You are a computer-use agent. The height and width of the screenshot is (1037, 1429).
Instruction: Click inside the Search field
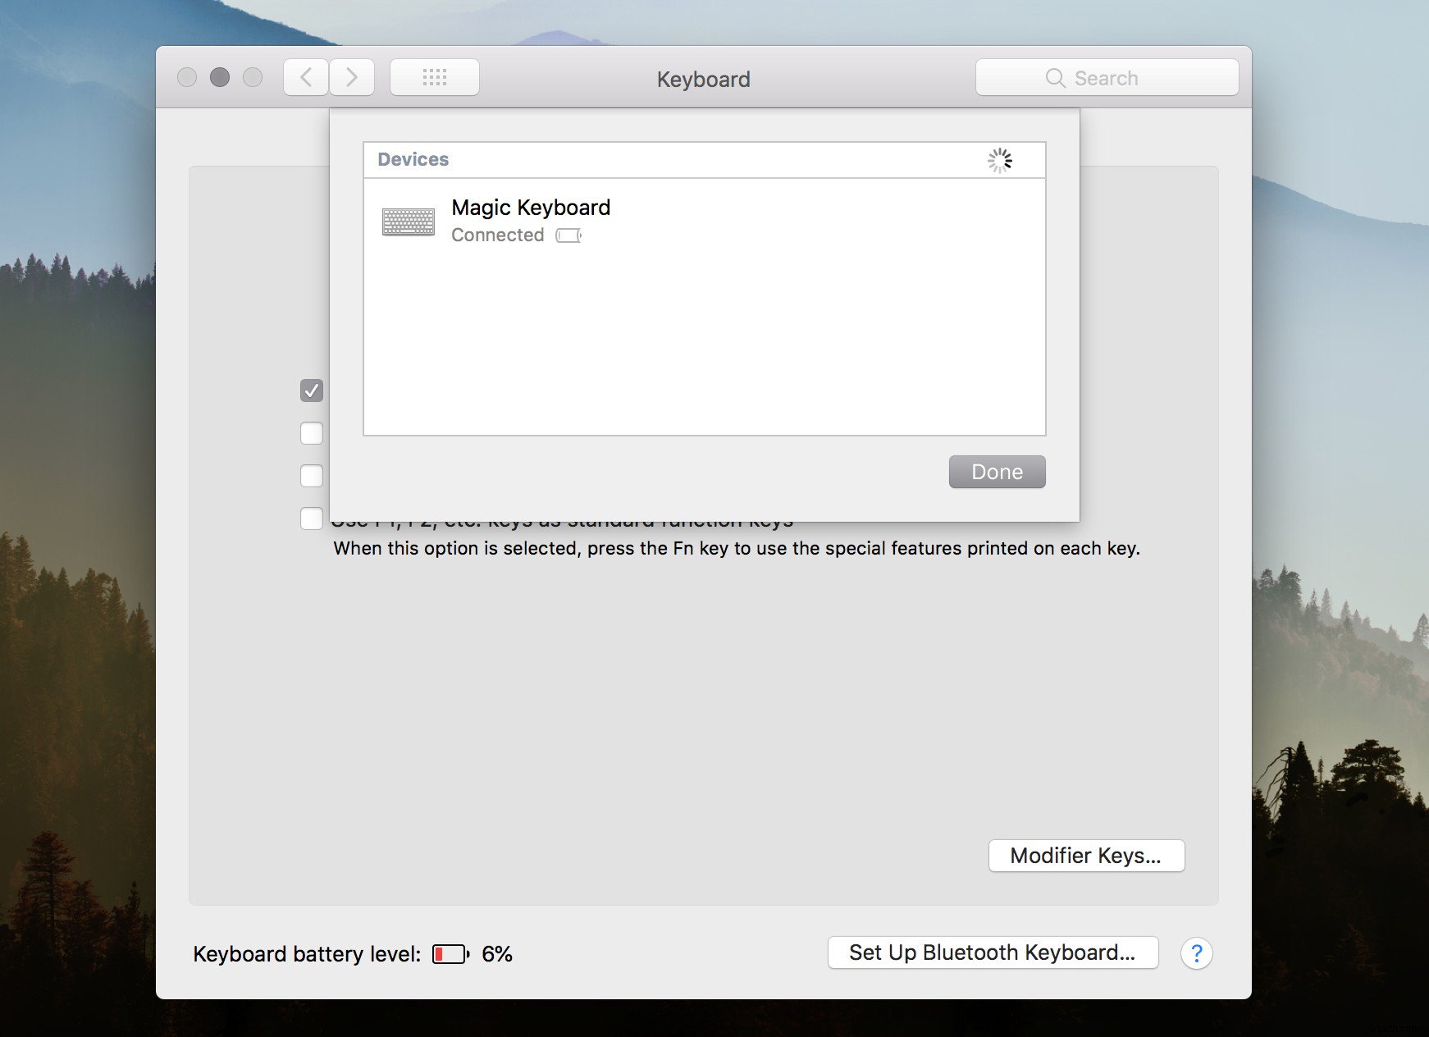(x=1116, y=77)
